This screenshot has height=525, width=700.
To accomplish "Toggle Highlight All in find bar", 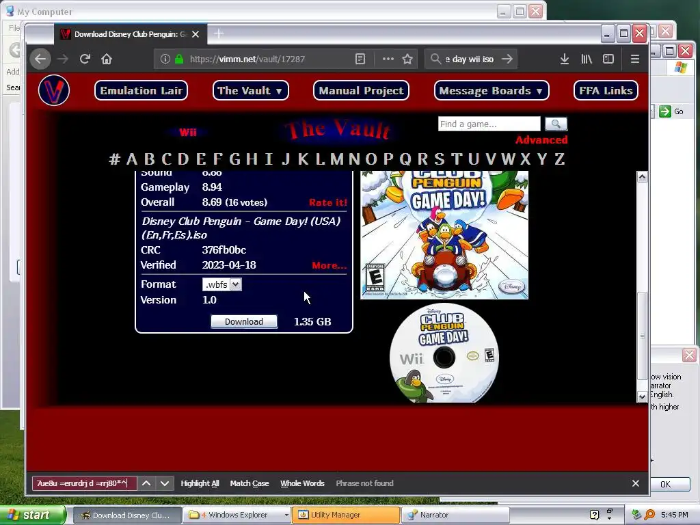I will 200,483.
